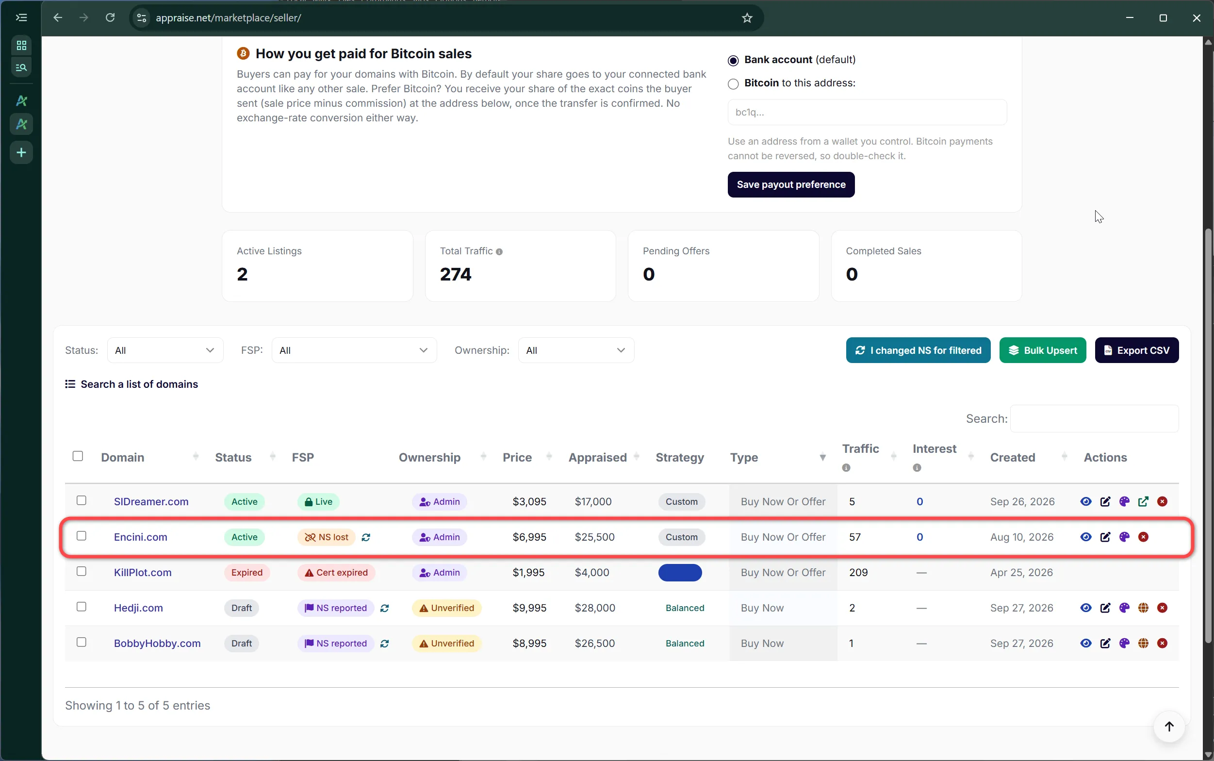Delete Hedji.com with red X icon
1214x761 pixels.
(x=1162, y=608)
